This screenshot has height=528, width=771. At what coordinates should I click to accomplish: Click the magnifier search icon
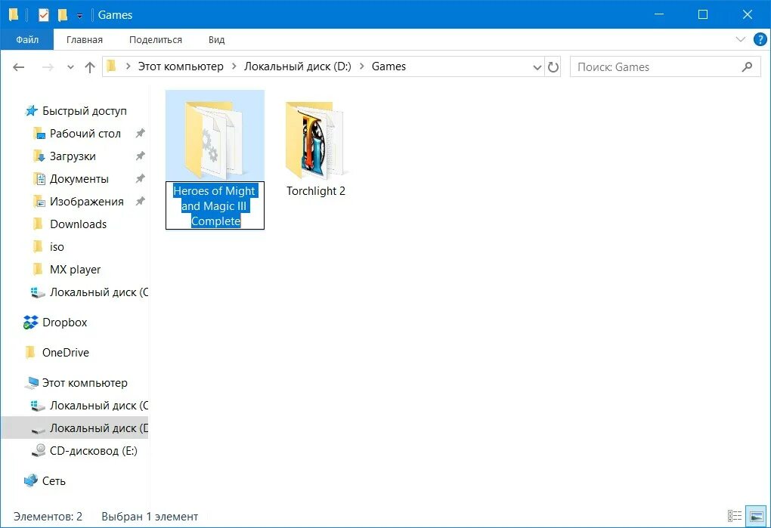[748, 66]
